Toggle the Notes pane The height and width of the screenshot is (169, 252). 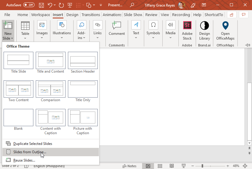click(130, 166)
